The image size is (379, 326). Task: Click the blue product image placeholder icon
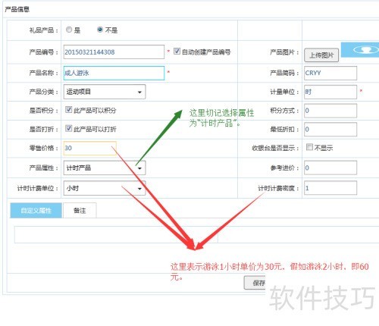[x=360, y=50]
